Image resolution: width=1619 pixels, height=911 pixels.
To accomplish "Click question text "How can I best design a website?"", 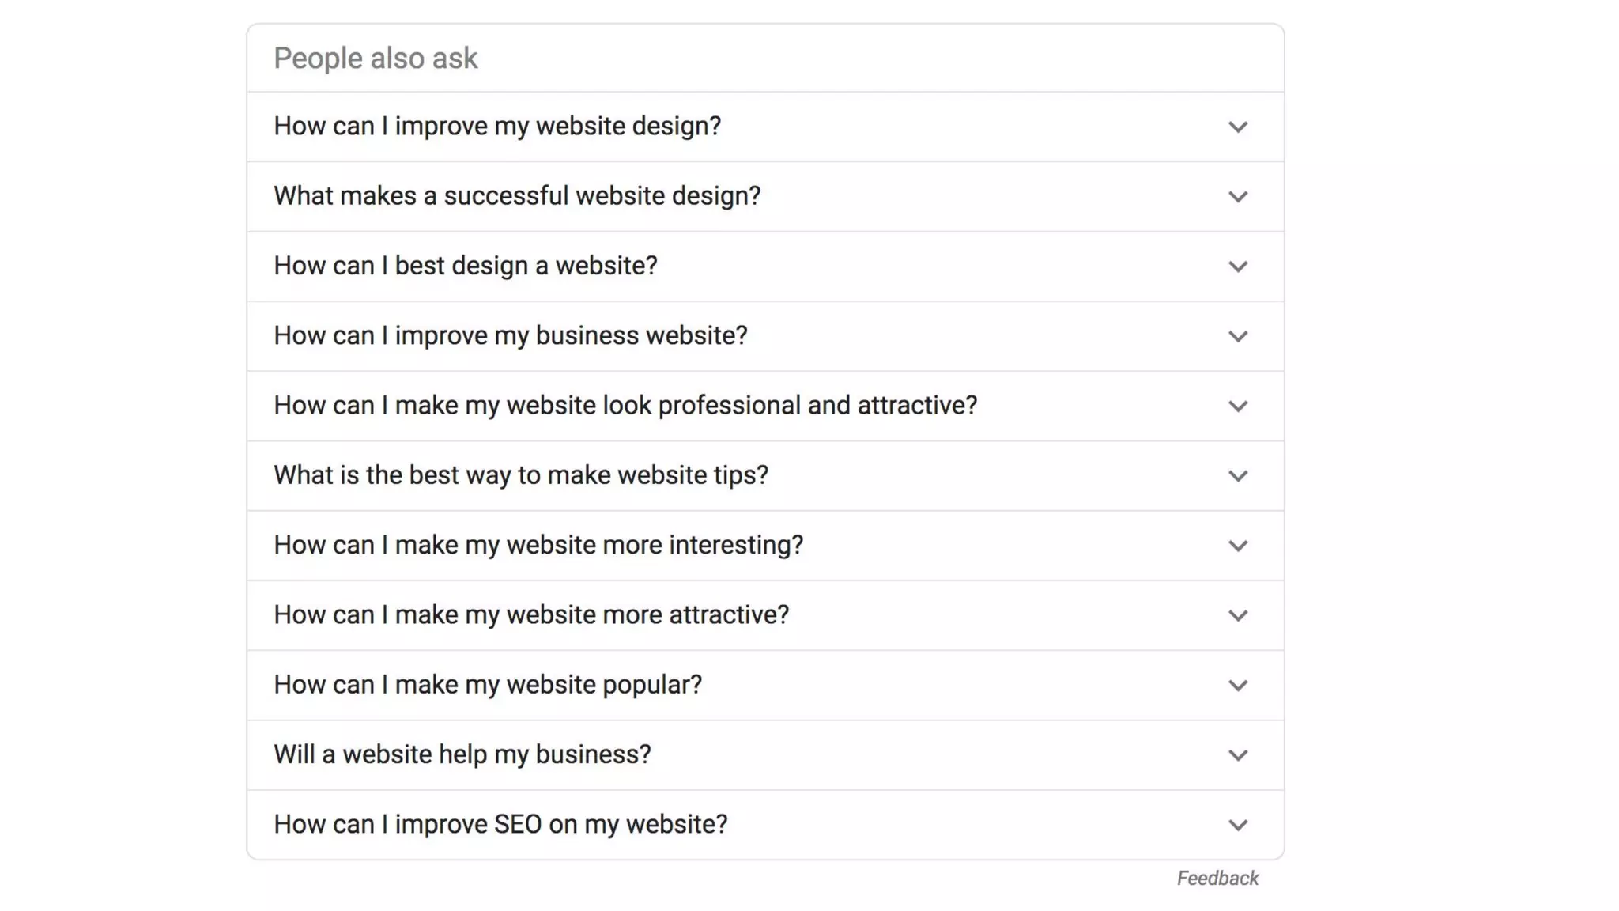I will [x=466, y=266].
